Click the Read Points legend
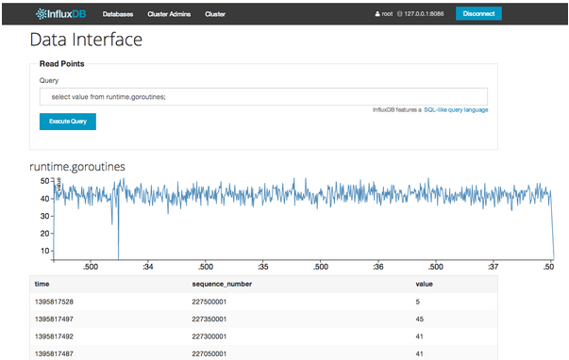Screen dimensions: 569x360 61,64
